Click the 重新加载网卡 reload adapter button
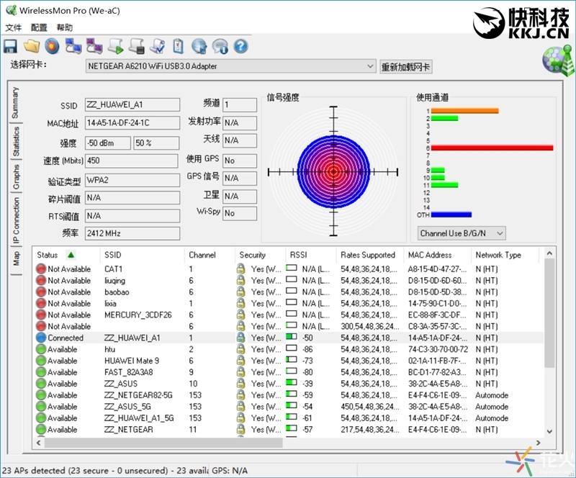 pos(405,67)
